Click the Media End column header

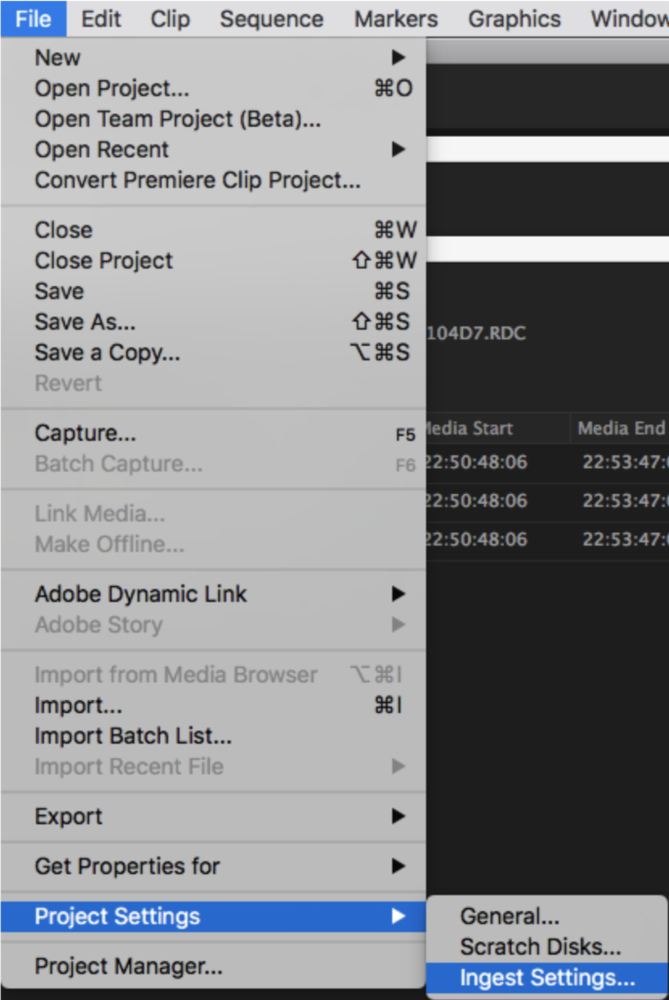click(x=620, y=428)
